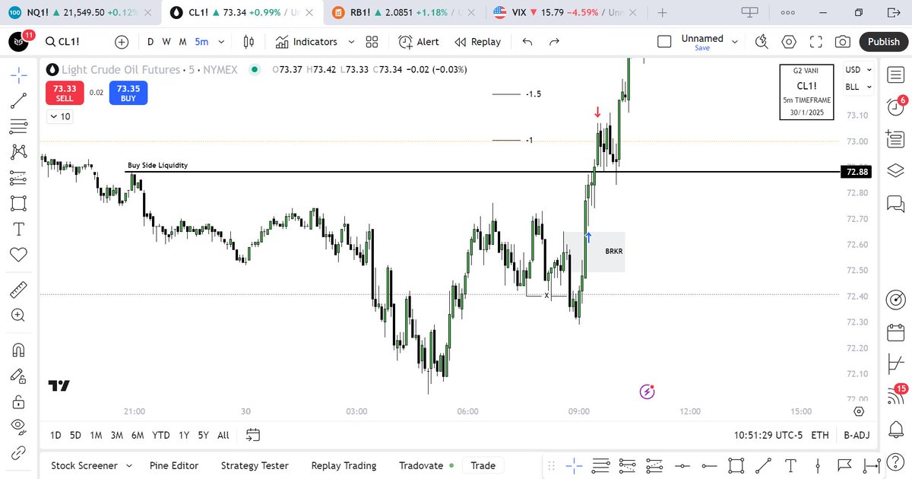The width and height of the screenshot is (912, 479).
Task: Click the link chain icon in left toolbar
Action: (19, 453)
